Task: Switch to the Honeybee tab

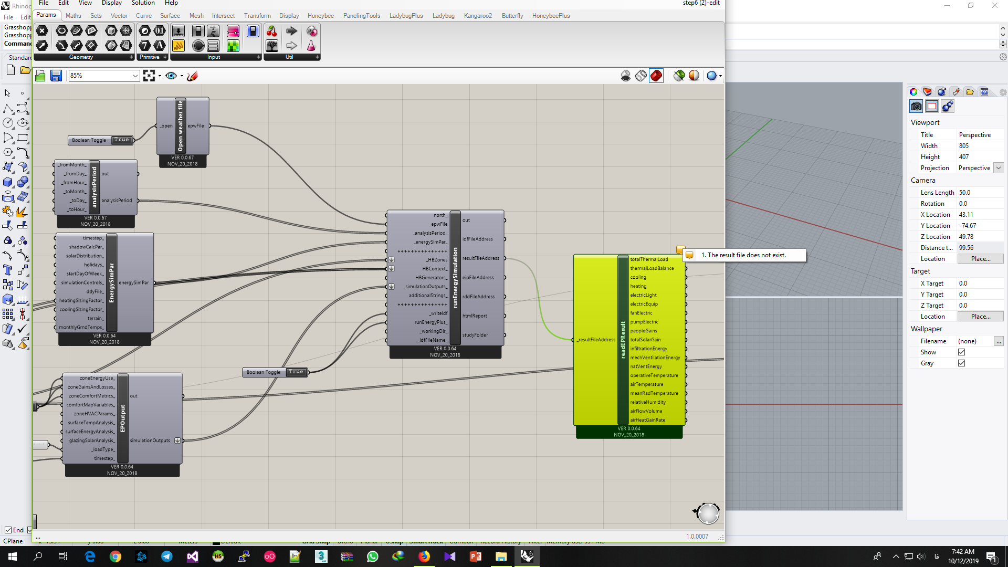Action: tap(320, 16)
